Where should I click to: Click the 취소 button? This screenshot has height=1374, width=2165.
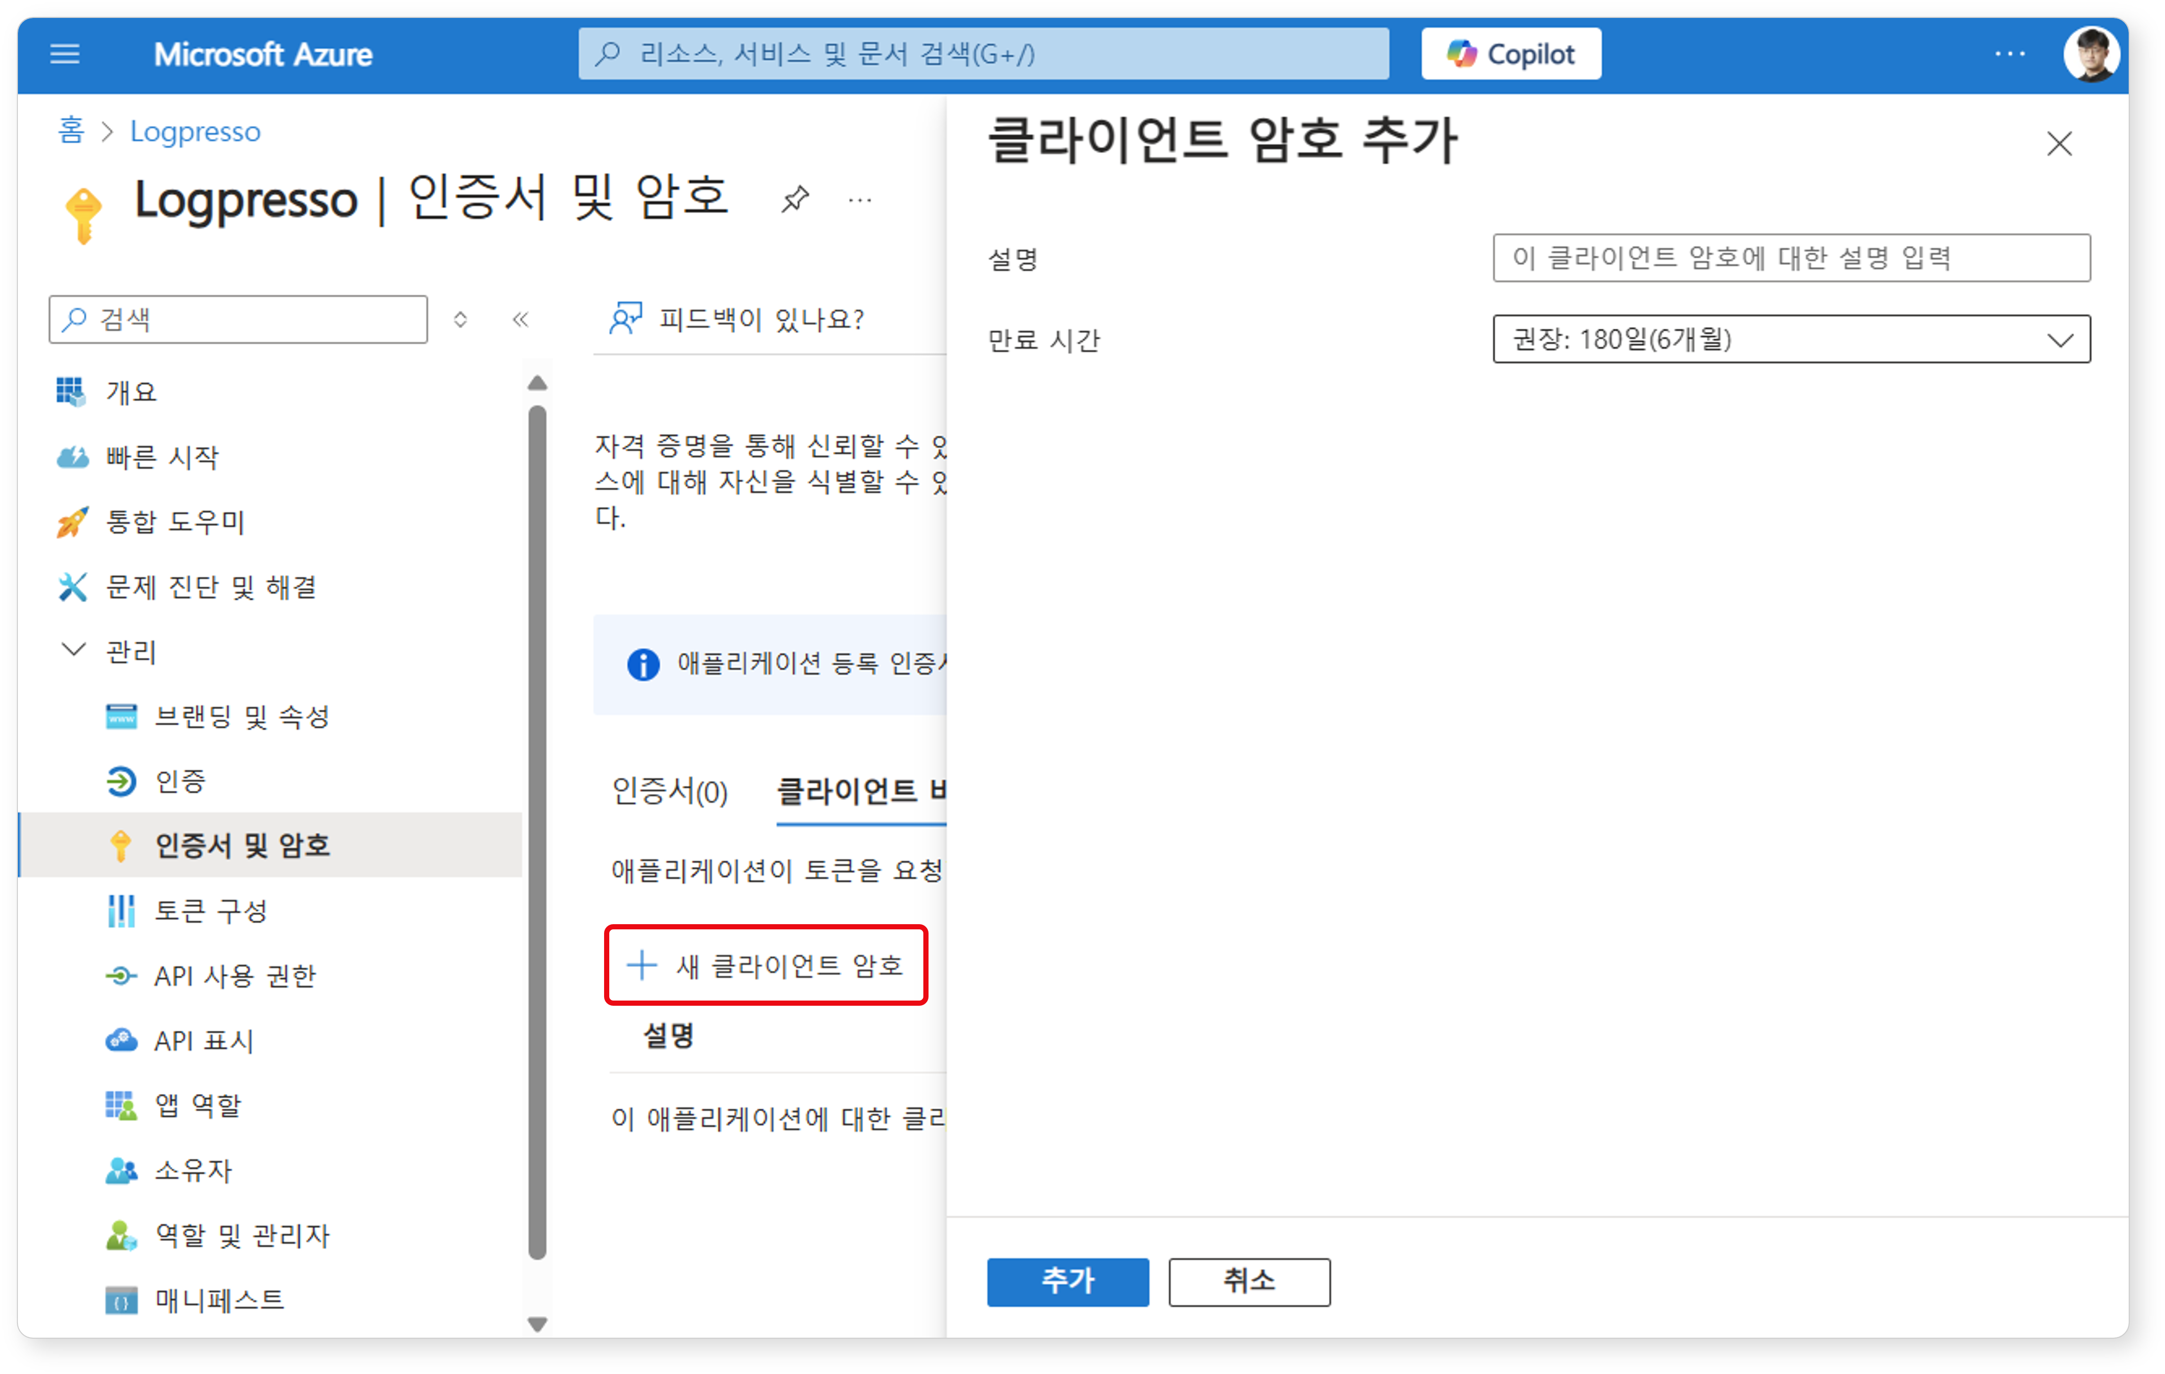(x=1249, y=1282)
